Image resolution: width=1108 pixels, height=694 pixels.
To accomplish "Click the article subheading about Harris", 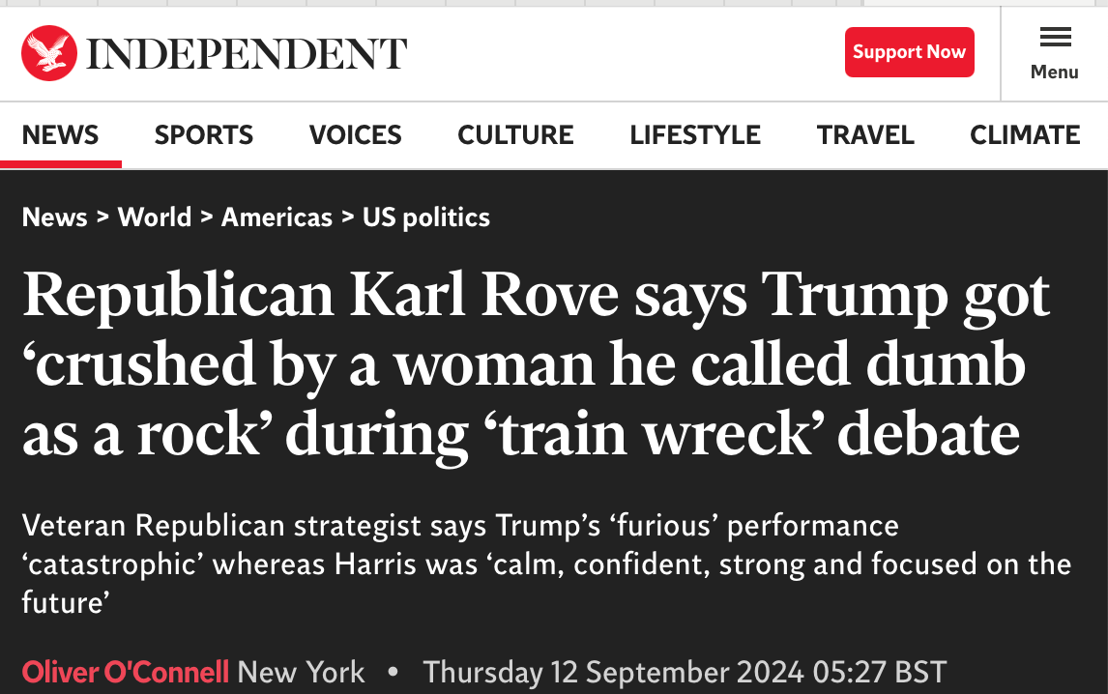I will (x=546, y=564).
